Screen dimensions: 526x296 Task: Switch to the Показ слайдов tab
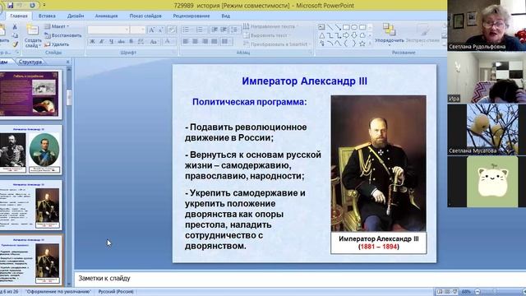(145, 16)
